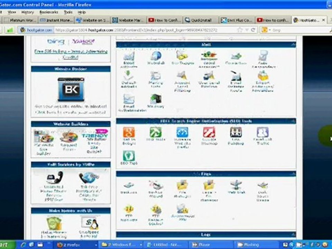This screenshot has width=332, height=249.
Task: Click the BK website builder logo
Action: [71, 89]
